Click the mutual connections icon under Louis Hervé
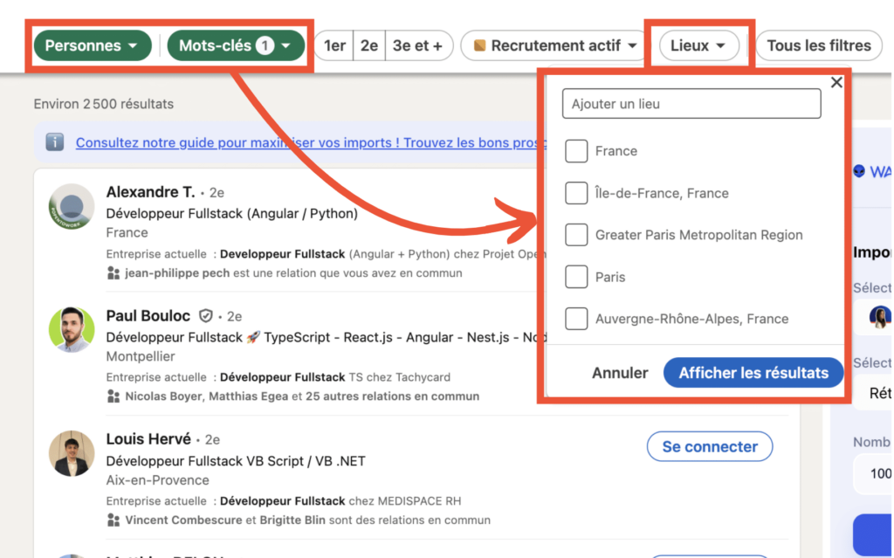Viewport: 894px width, 558px height. click(113, 520)
